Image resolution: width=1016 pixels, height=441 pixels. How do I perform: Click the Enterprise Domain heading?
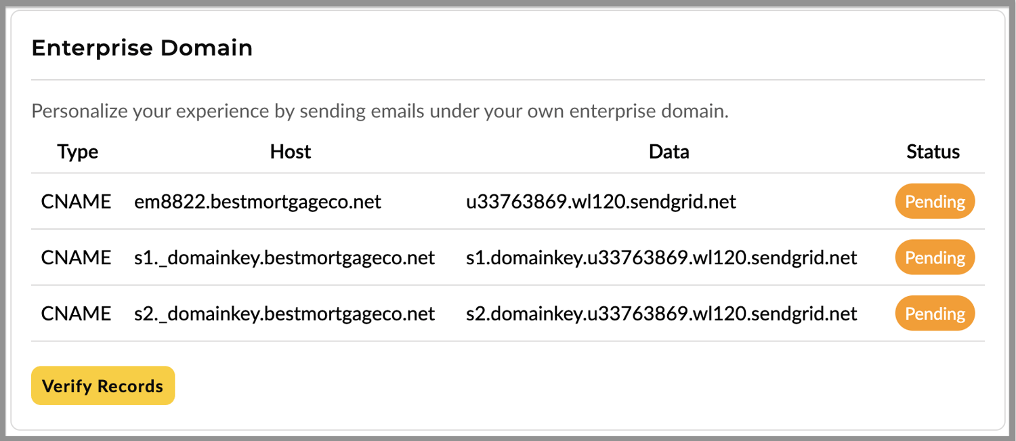[x=142, y=47]
